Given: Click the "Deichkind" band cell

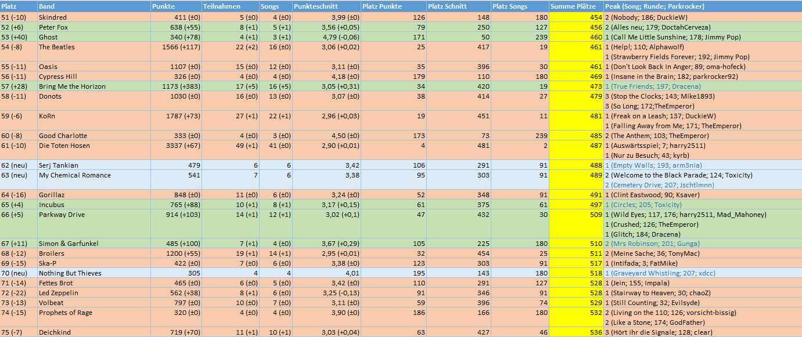Looking at the screenshot, I should tap(93, 332).
